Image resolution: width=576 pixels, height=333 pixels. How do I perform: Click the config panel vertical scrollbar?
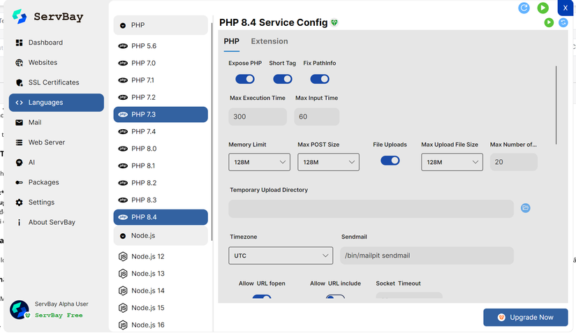coord(556,105)
